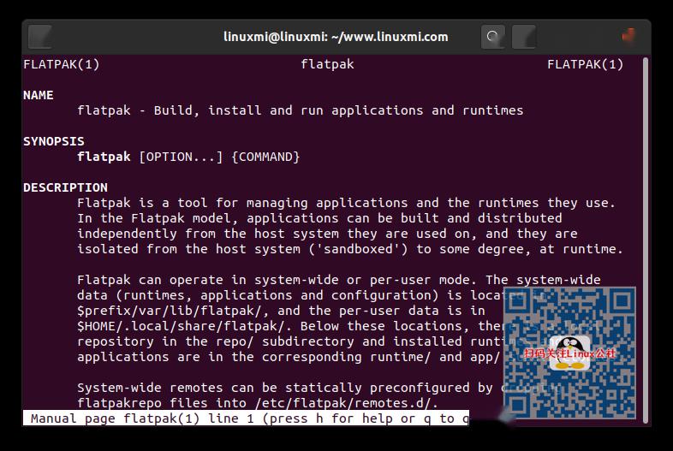673x451 pixels.
Task: Open the terminal search button
Action: click(x=492, y=37)
